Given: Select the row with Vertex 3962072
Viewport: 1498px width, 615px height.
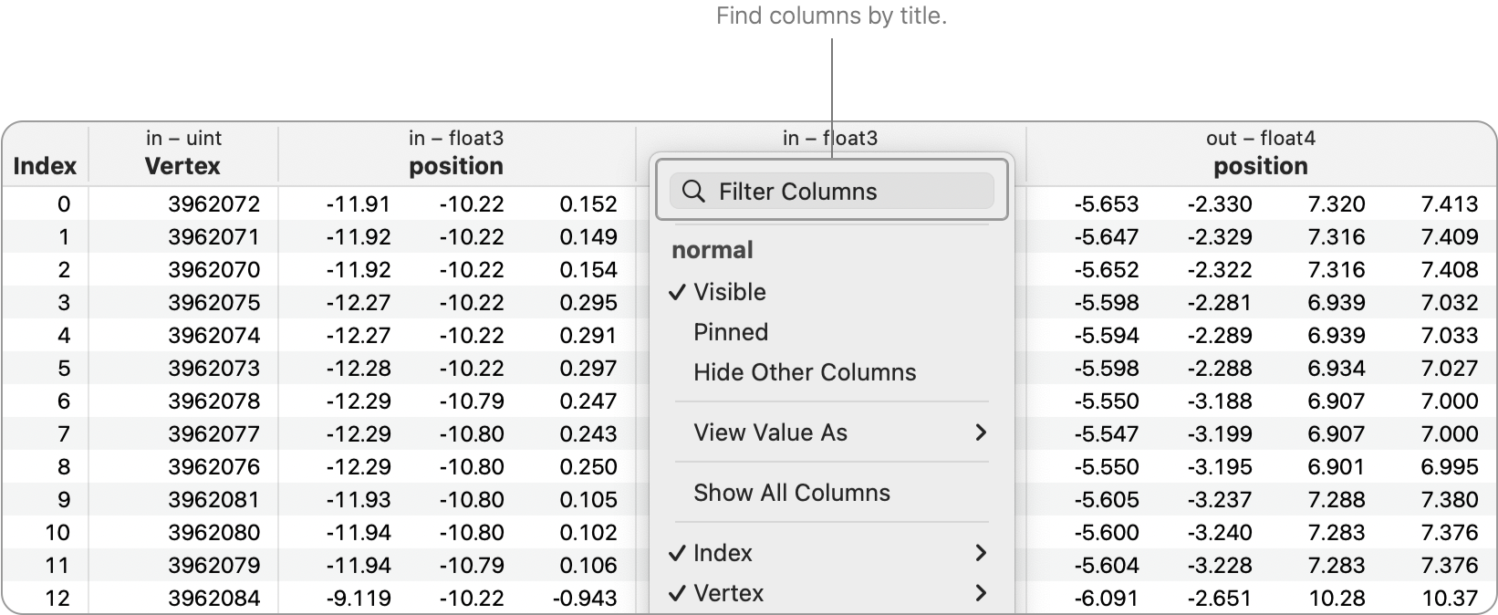Looking at the screenshot, I should point(214,204).
